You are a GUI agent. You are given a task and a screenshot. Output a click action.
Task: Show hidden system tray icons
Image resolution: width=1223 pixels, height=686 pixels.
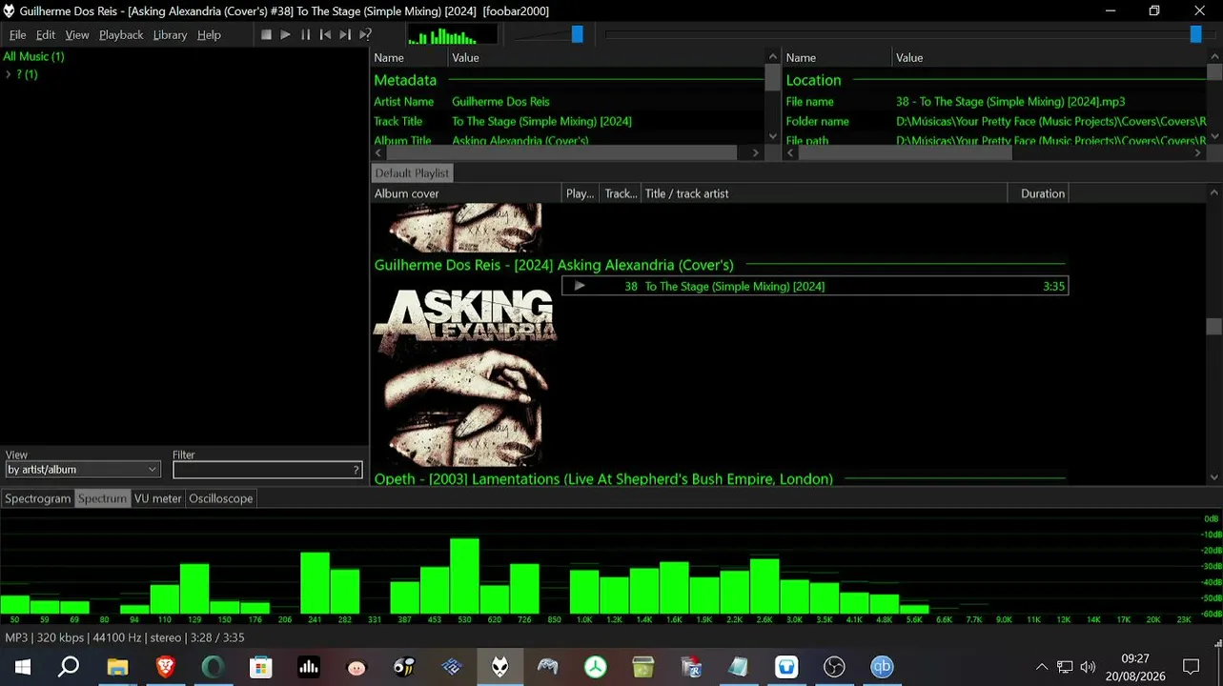(1042, 667)
